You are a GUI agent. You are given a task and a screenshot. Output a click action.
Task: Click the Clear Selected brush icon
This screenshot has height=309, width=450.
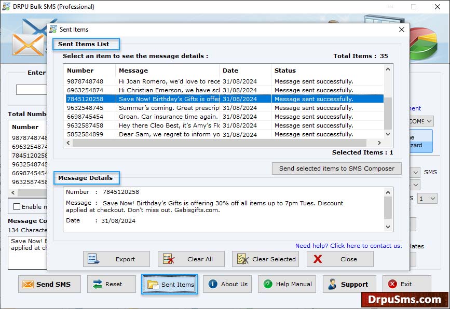(x=243, y=259)
